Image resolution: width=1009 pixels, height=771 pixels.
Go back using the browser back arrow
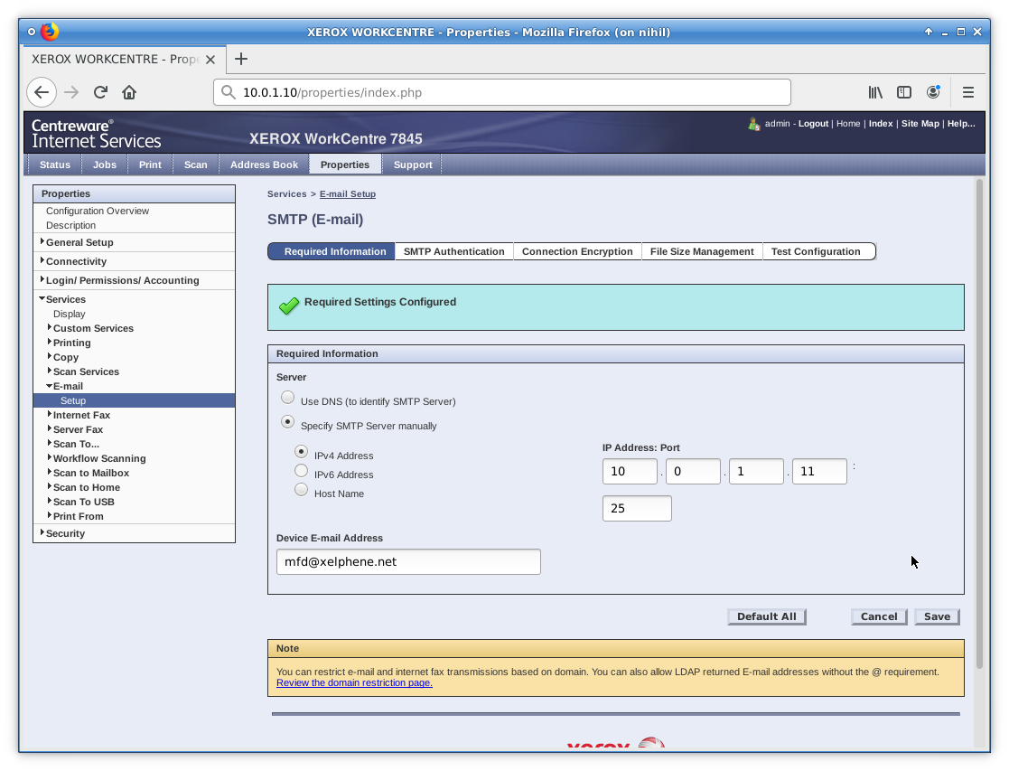(x=42, y=92)
